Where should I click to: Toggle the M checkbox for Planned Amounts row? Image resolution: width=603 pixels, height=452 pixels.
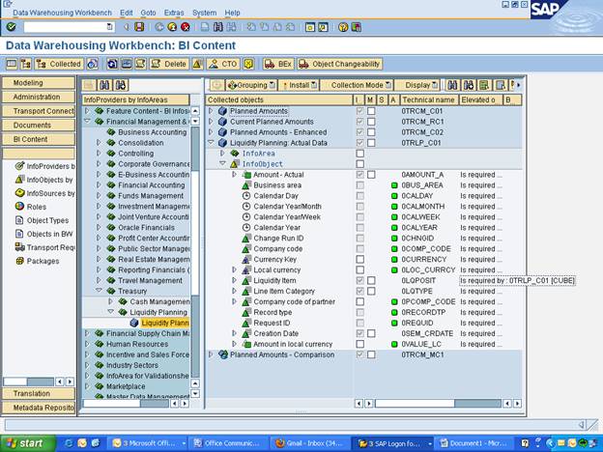tap(371, 111)
